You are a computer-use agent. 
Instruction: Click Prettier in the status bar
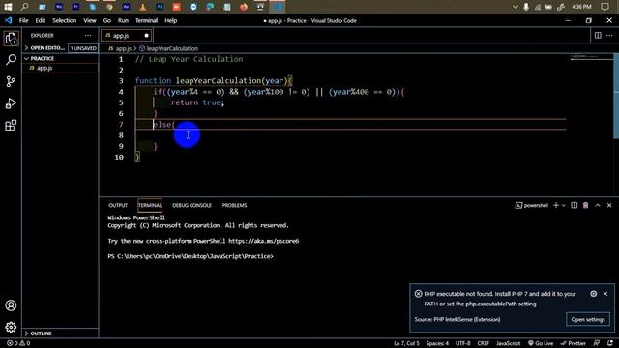[x=574, y=343]
